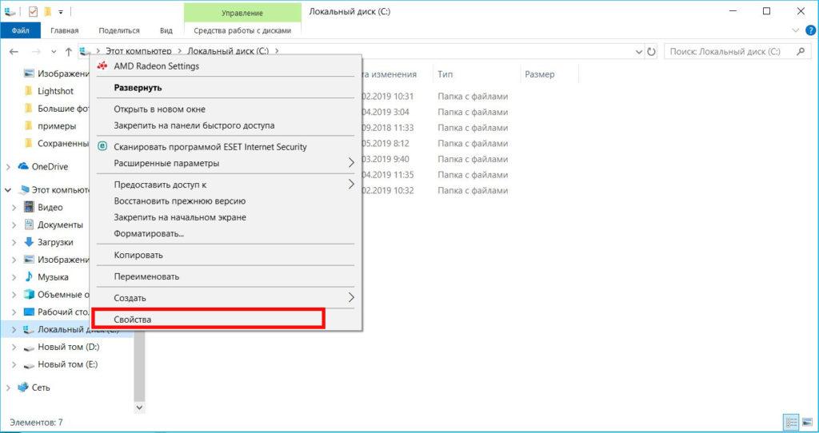Viewport: 819px width, 433px height.
Task: Select Форматировать... in the context menu
Action: pos(149,233)
